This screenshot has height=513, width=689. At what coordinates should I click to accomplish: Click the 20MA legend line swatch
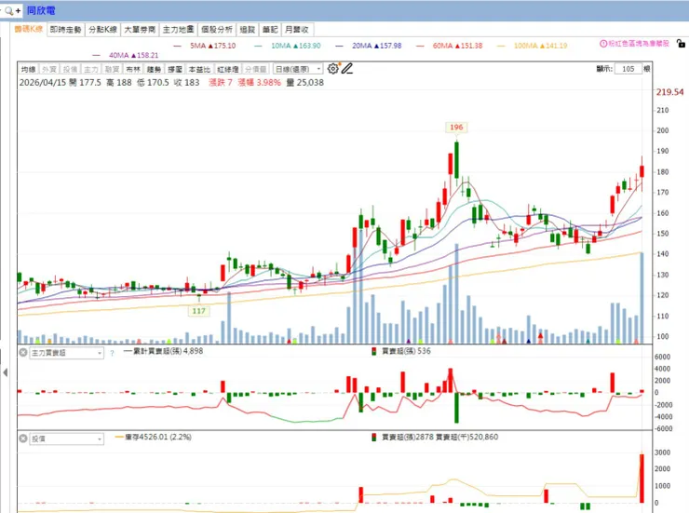click(339, 46)
